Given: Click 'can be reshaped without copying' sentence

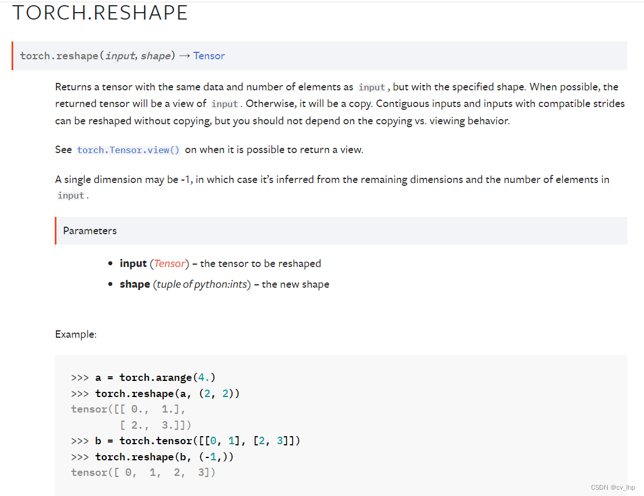Looking at the screenshot, I should (x=283, y=121).
